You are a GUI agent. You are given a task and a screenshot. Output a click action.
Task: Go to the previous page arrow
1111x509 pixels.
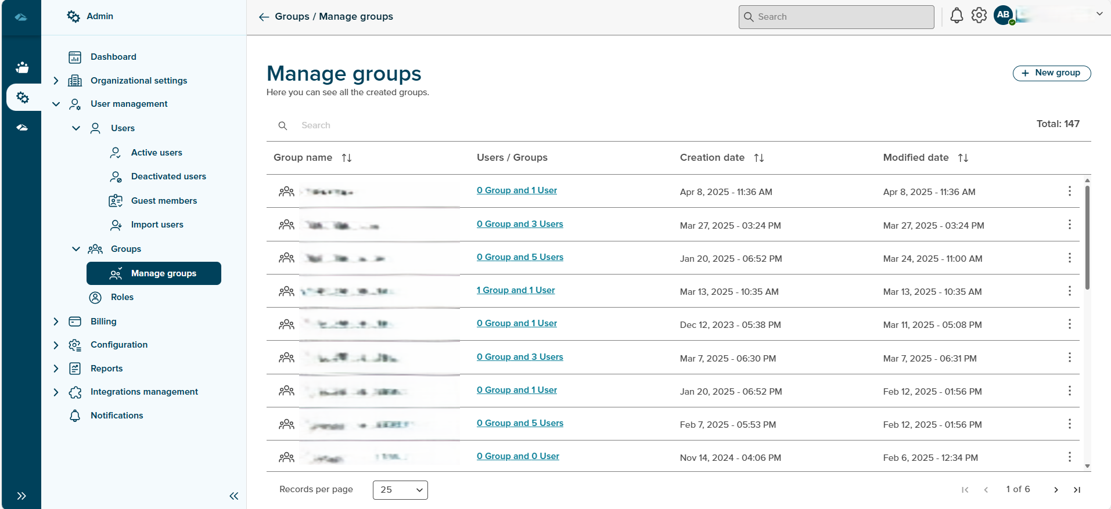(x=986, y=490)
